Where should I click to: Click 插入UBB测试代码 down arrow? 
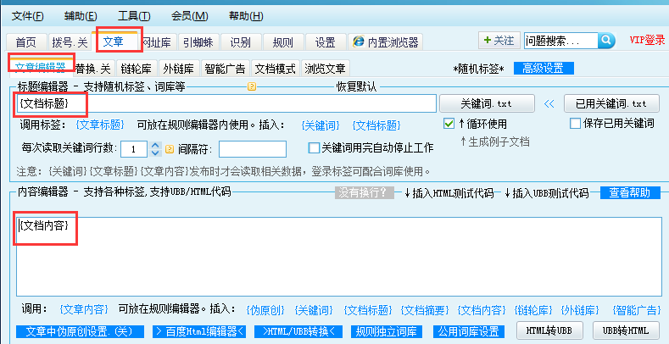[507, 192]
